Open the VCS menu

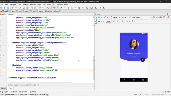coord(54,5)
